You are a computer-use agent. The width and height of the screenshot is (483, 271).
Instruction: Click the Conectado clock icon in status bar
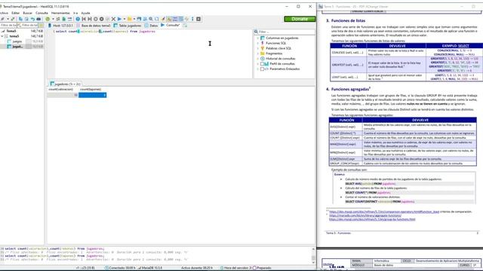pos(106,268)
